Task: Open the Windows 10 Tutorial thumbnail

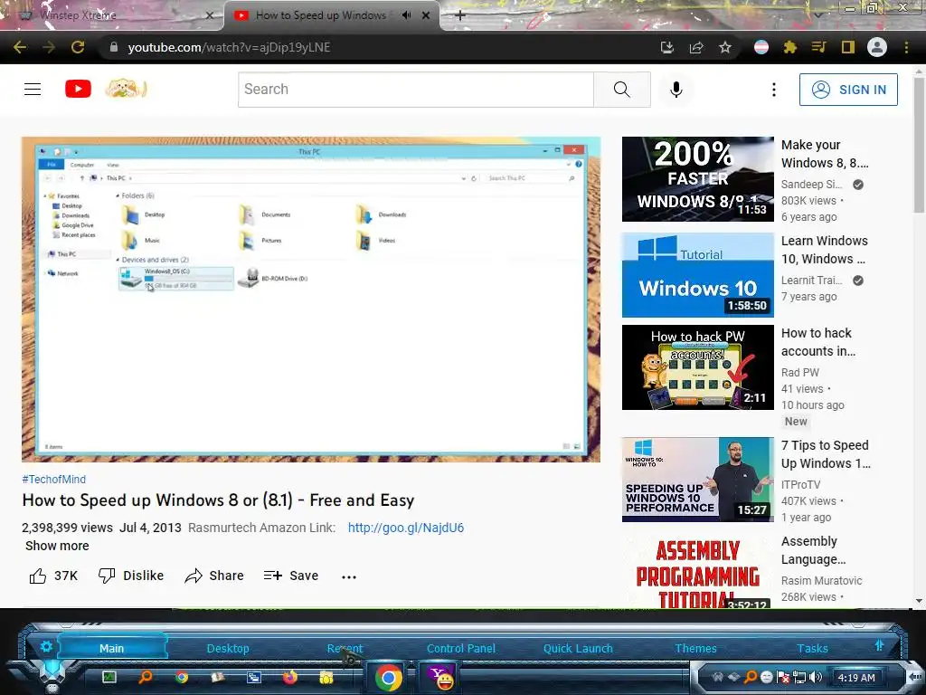Action: [697, 275]
